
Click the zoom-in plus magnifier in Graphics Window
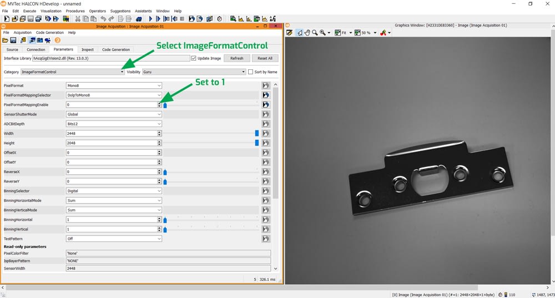[x=323, y=33]
